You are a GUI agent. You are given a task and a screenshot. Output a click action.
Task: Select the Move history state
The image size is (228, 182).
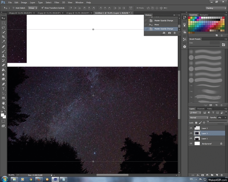(x=157, y=25)
